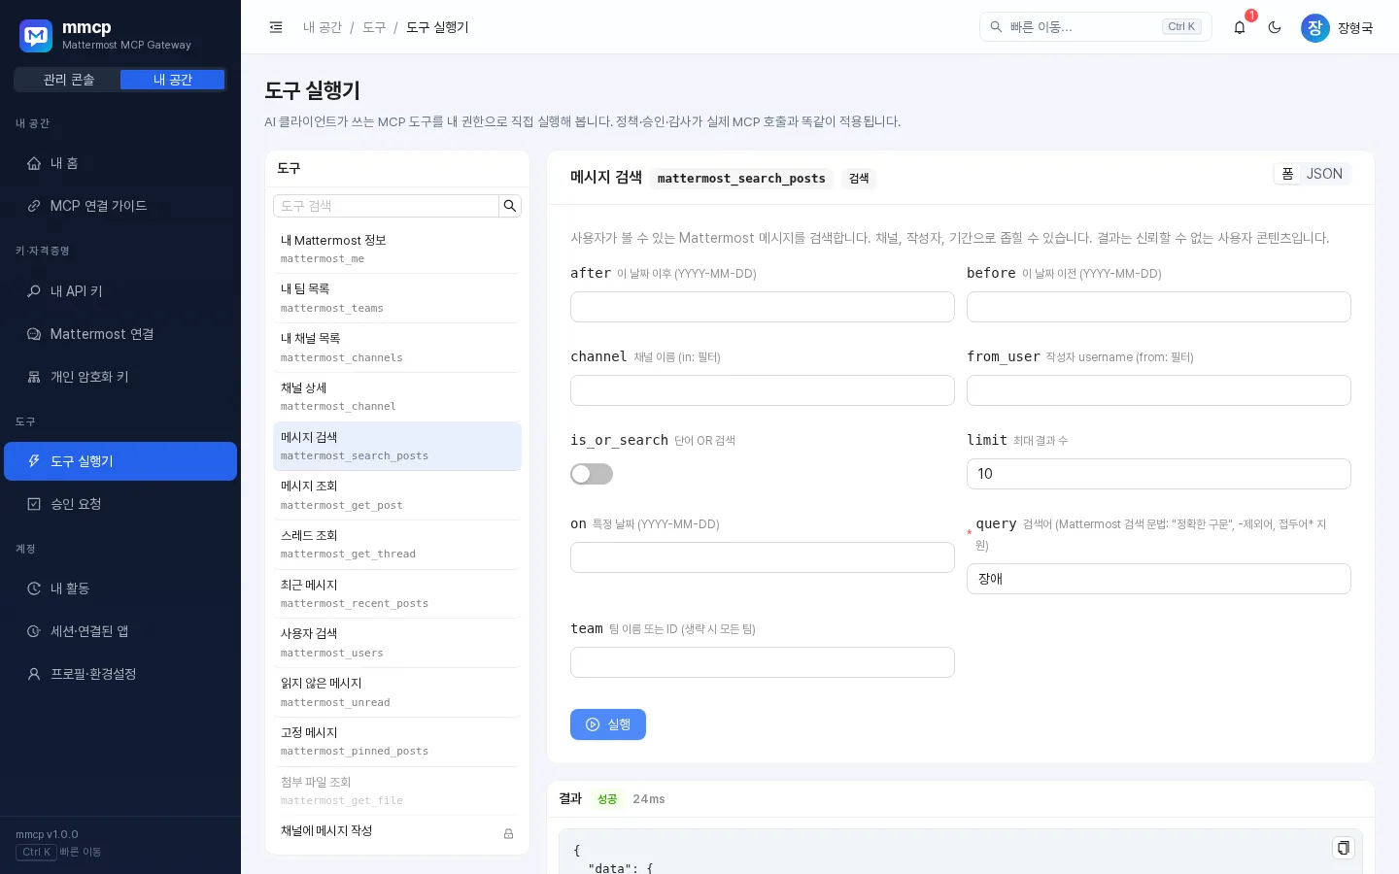The image size is (1399, 874).
Task: Click the MCP 연결 가이드 link icon
Action: pos(34,206)
